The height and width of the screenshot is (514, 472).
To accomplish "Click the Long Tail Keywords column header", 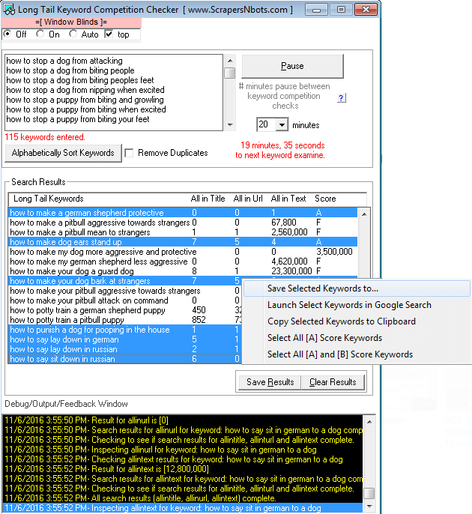I will 49,199.
